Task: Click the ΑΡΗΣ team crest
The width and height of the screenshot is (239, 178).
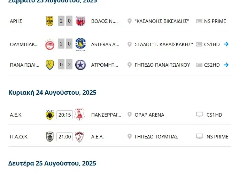Action: tap(50, 21)
